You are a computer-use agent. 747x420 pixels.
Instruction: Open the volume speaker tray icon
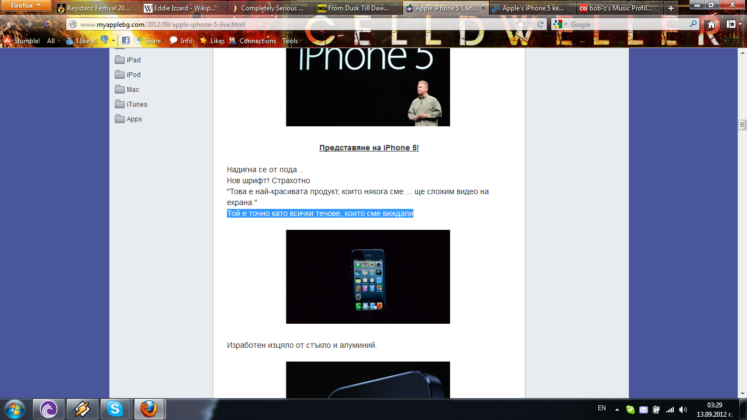(683, 409)
